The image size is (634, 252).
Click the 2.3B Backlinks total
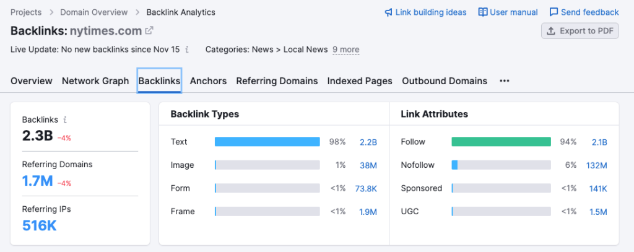pos(38,136)
